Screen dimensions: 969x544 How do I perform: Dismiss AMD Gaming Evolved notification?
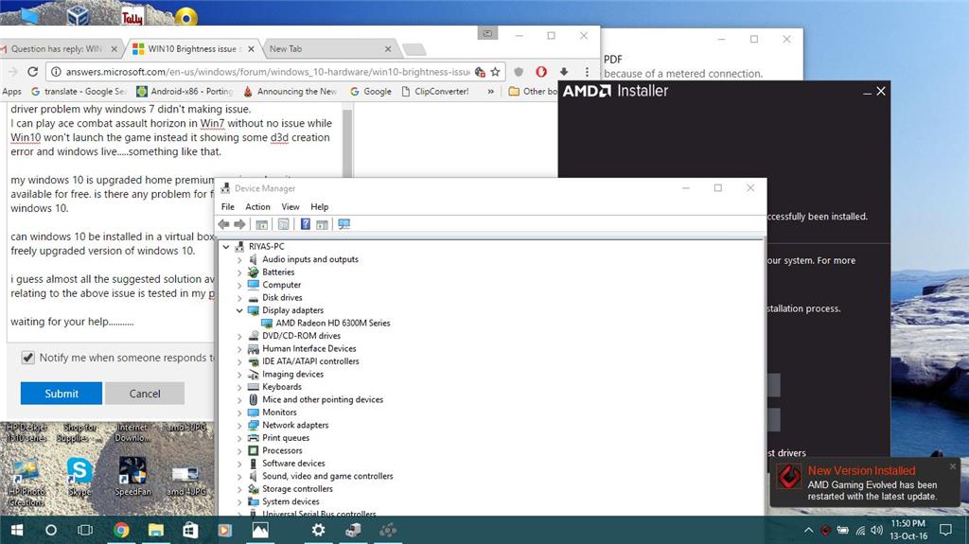[x=952, y=466]
